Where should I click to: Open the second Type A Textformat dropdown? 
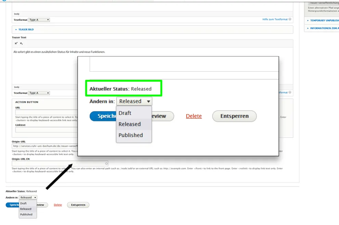[x=39, y=93]
